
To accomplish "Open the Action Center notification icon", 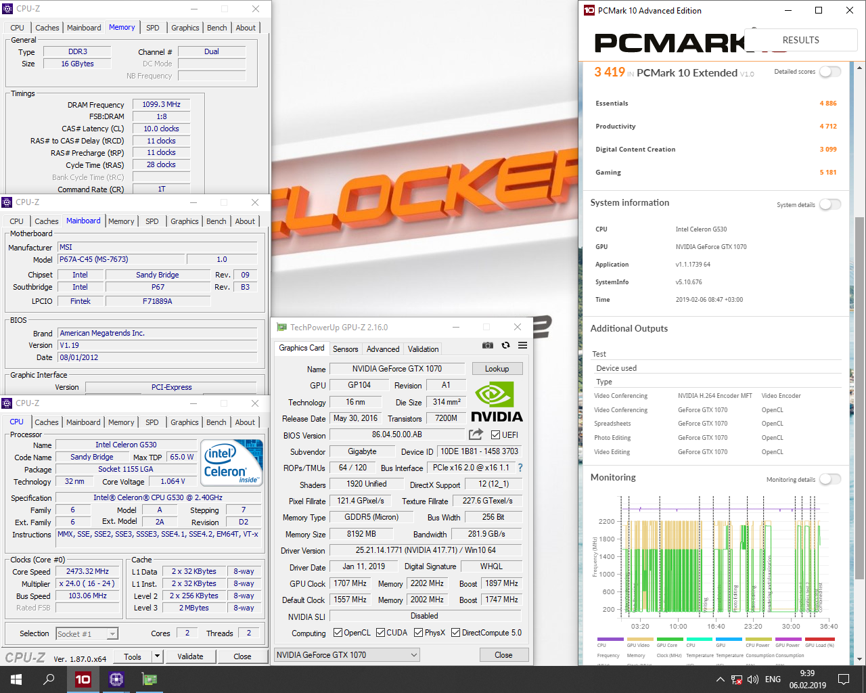I will pyautogui.click(x=844, y=679).
